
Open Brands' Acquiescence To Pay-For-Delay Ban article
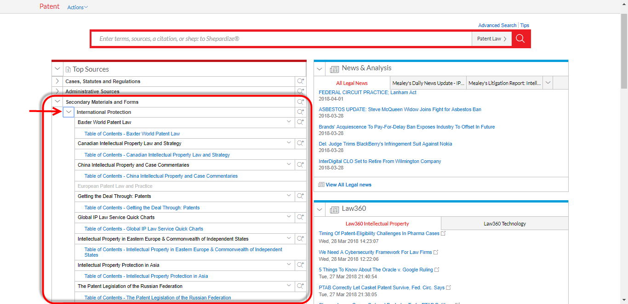[x=407, y=127]
